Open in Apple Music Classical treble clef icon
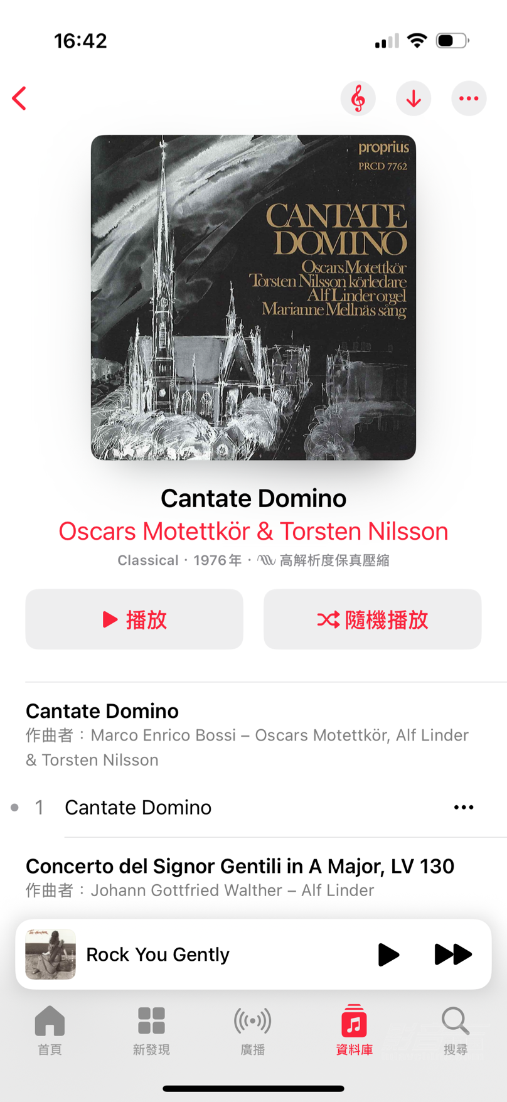The width and height of the screenshot is (507, 1102). click(x=358, y=99)
